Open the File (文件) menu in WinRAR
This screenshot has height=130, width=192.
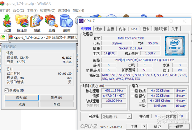tap(5, 10)
